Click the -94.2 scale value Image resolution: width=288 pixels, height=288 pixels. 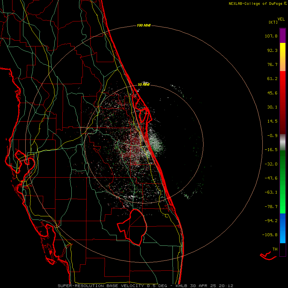coord(271,220)
